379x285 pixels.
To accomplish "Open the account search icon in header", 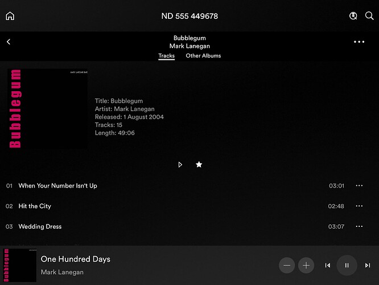I will pos(353,16).
